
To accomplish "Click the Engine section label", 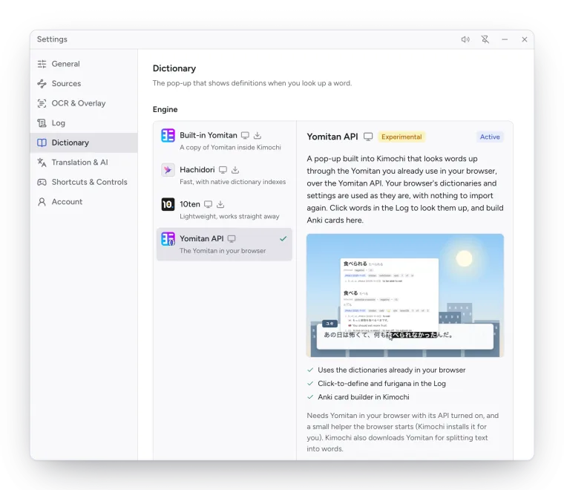I will 165,109.
